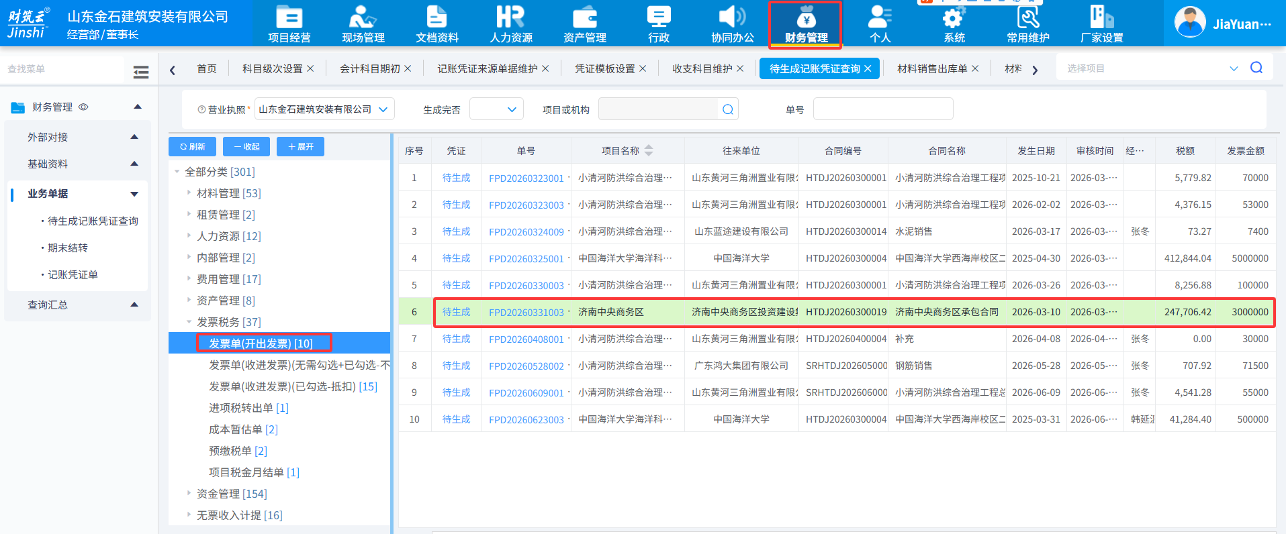1286x534 pixels.
Task: Open the 厂家设置 module icon
Action: [x=1101, y=24]
